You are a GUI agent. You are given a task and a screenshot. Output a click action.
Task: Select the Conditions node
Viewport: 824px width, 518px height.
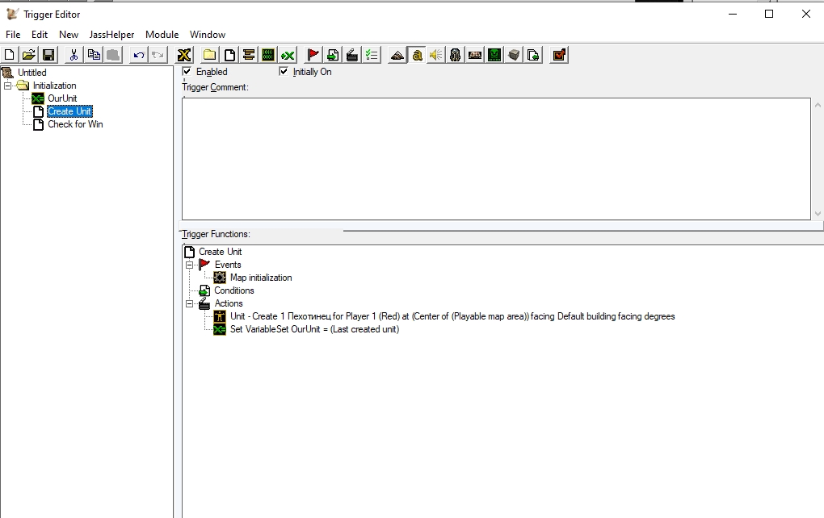[233, 290]
